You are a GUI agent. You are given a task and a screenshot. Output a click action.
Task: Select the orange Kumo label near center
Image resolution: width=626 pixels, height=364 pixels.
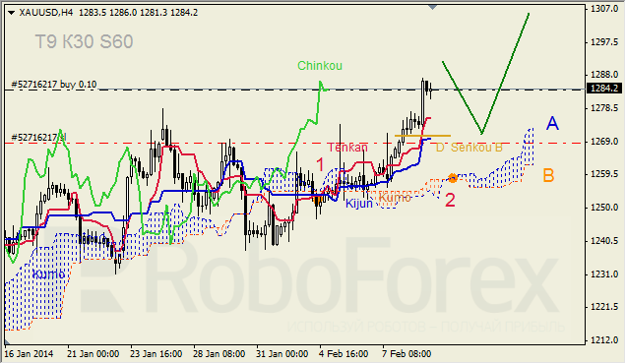(x=395, y=198)
